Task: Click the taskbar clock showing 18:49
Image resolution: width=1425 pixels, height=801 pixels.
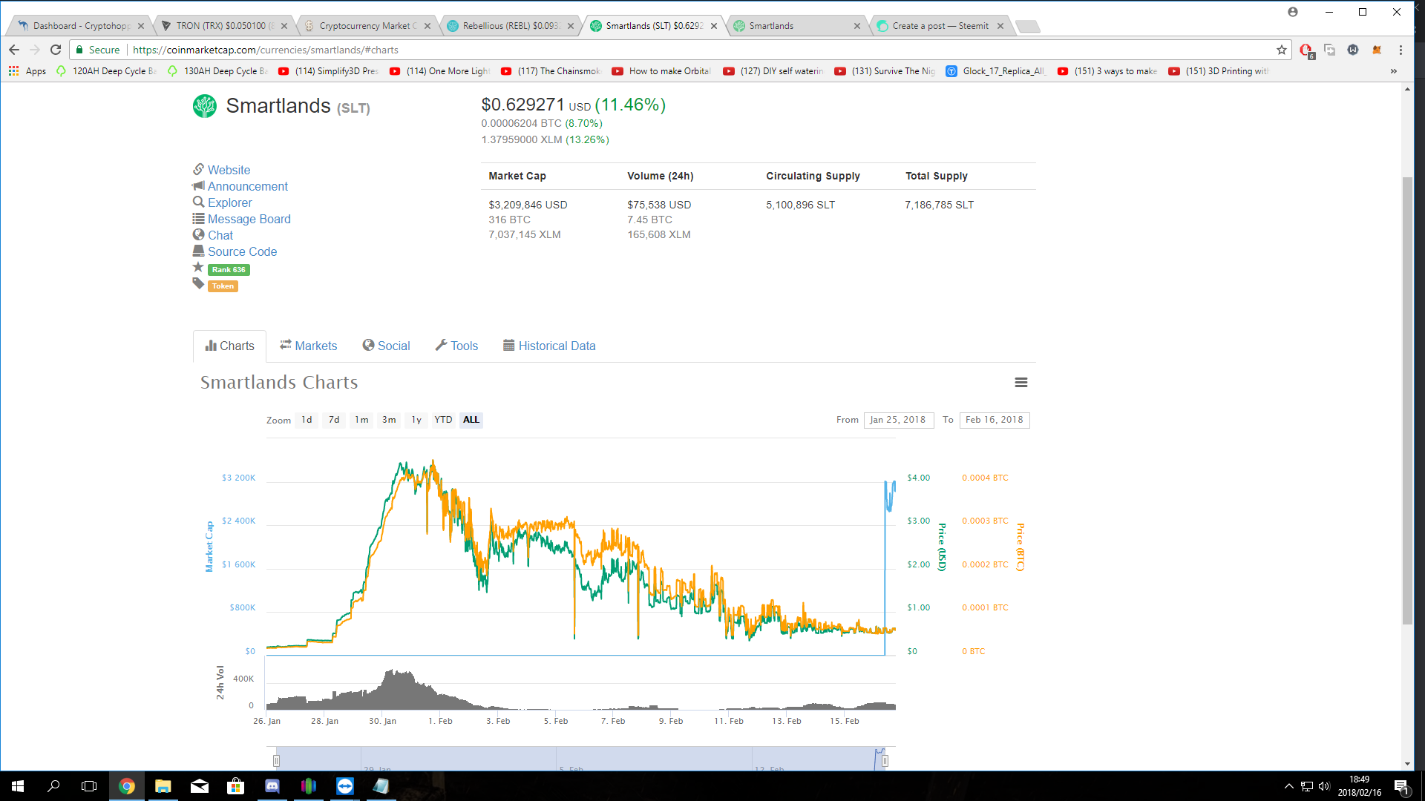Action: point(1359,786)
